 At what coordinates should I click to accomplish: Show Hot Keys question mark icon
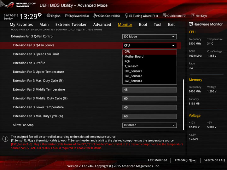(193, 15)
